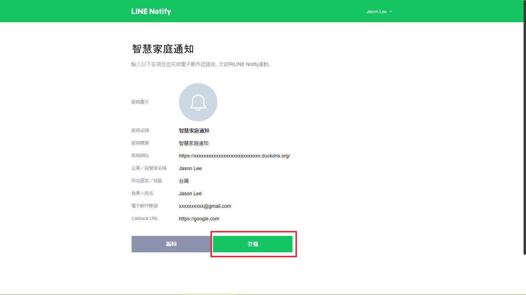Click the 所在國家／地區 label
The width and height of the screenshot is (526, 295).
[x=147, y=181]
